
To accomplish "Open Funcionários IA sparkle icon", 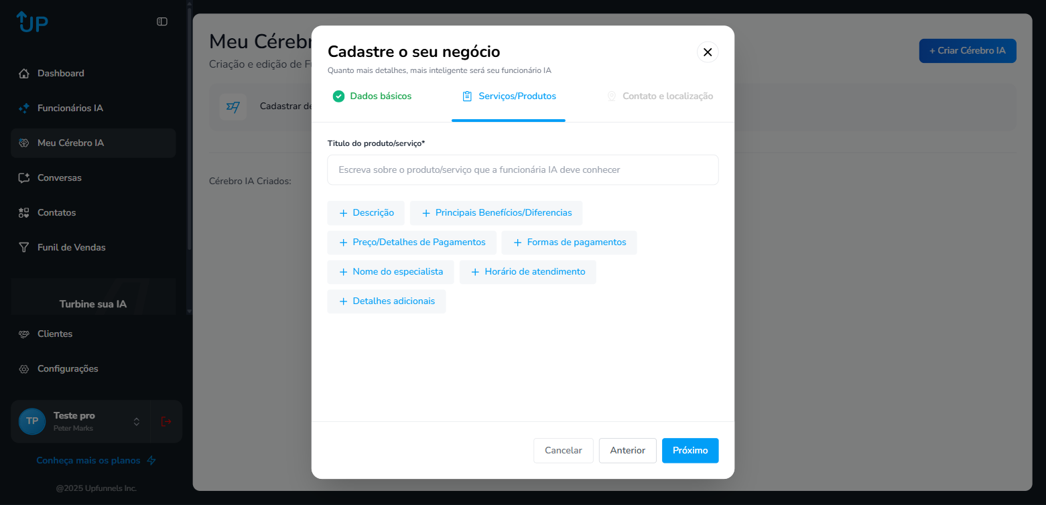I will (x=24, y=108).
